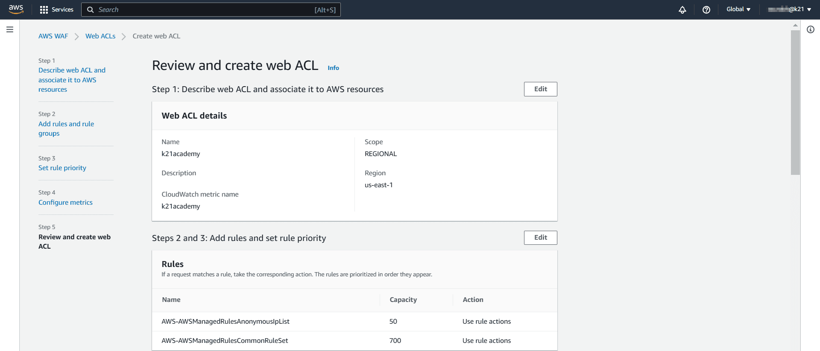This screenshot has width=820, height=351.
Task: Click Info link beside page title
Action: 333,68
